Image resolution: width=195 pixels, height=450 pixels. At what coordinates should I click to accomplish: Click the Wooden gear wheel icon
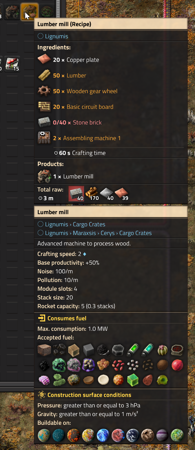point(44,91)
